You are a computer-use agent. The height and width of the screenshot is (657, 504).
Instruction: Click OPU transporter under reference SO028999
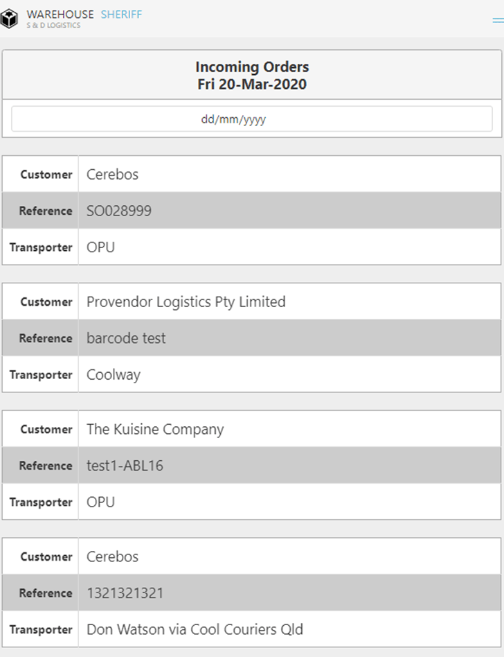100,247
